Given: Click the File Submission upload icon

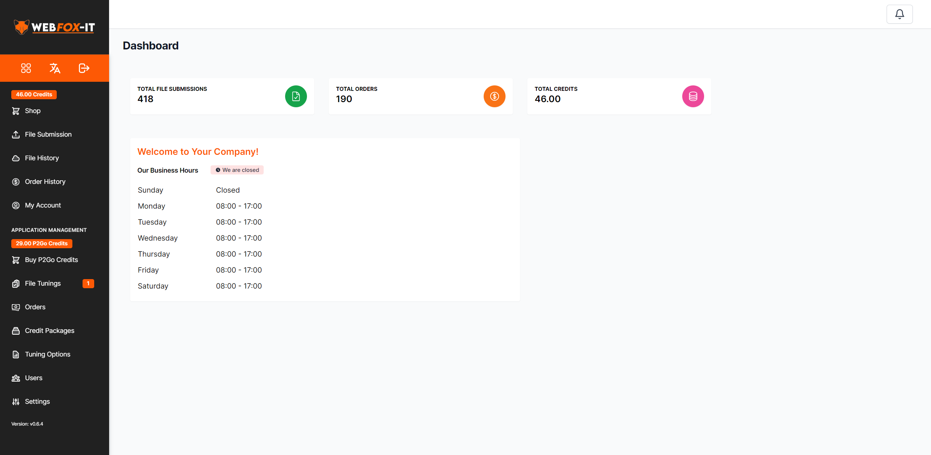Looking at the screenshot, I should [15, 134].
